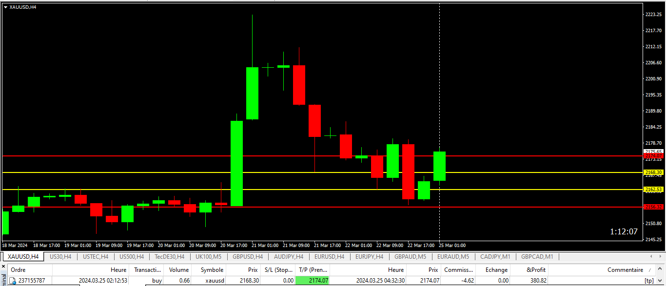Click the order document icon beside 237155787

(13, 281)
